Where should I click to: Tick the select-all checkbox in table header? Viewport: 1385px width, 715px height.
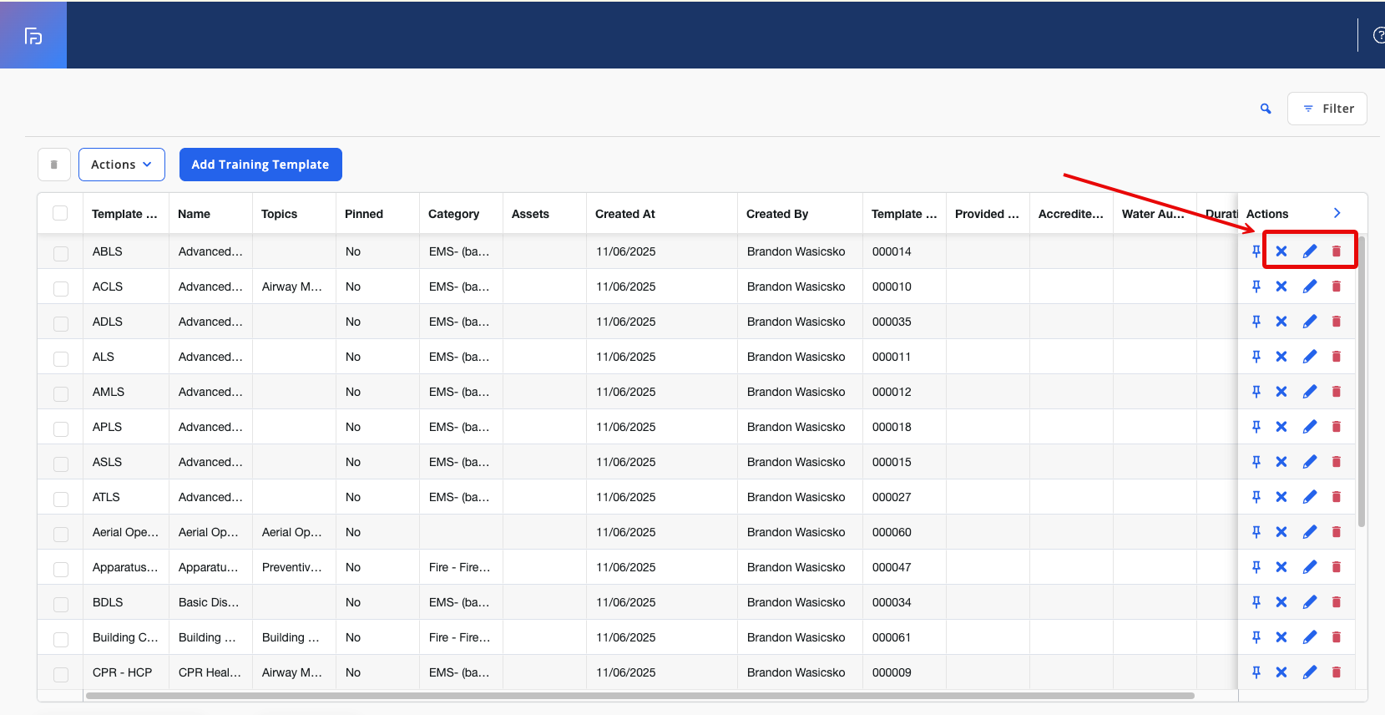coord(60,213)
